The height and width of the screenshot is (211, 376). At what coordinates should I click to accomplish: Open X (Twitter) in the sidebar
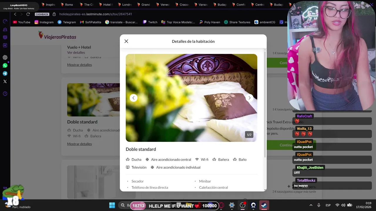pos(5,81)
